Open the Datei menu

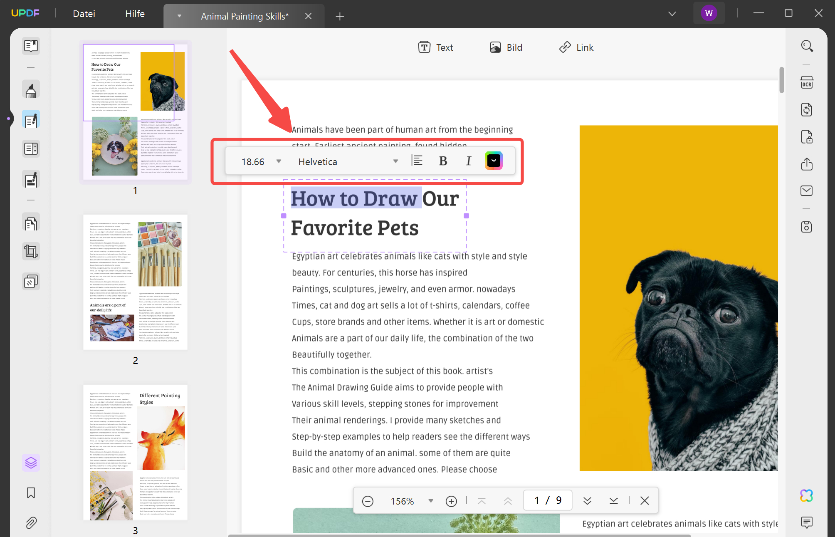click(x=84, y=14)
